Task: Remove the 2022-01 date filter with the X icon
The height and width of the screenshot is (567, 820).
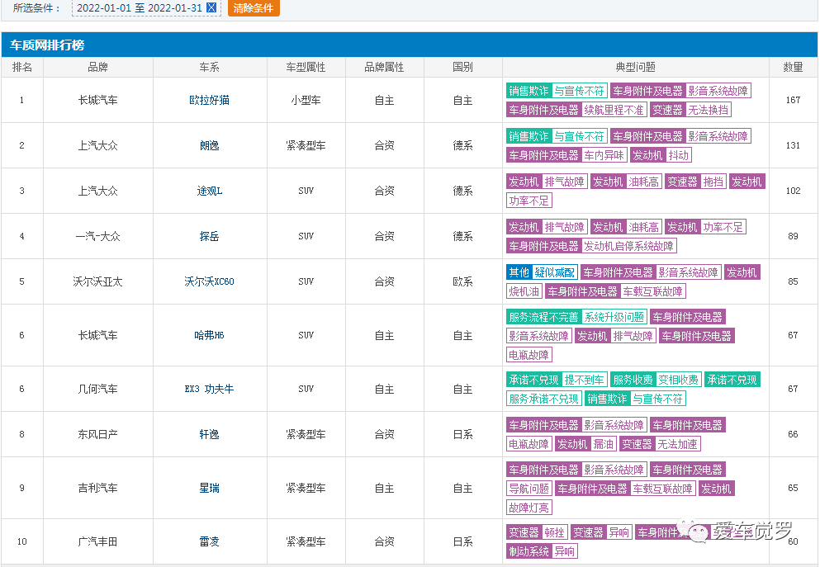Action: 211,8
